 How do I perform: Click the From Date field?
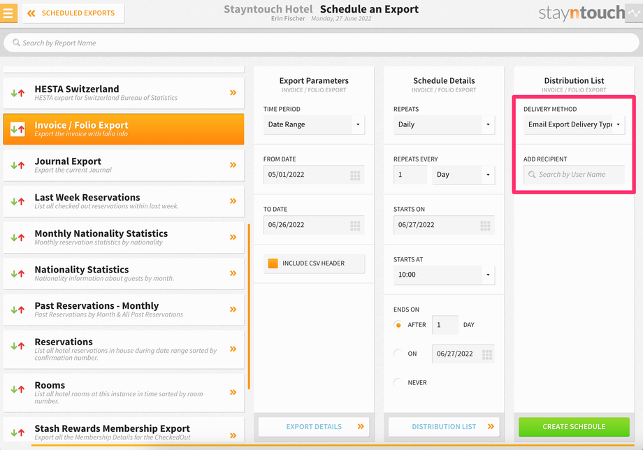[314, 175]
